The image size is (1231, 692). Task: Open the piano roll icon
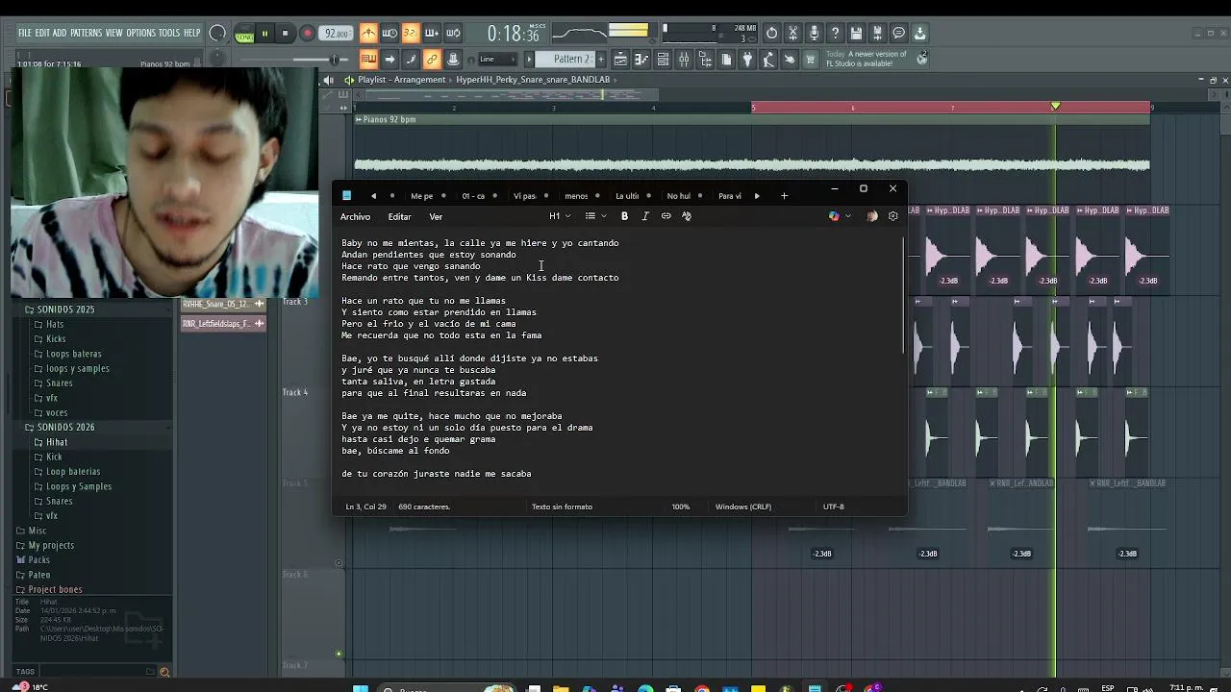click(x=641, y=60)
